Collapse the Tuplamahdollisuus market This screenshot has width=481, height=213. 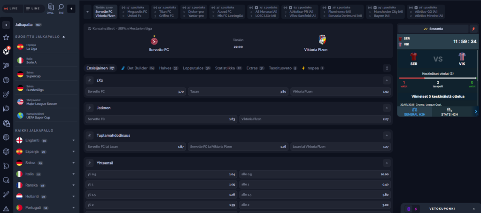click(x=387, y=135)
